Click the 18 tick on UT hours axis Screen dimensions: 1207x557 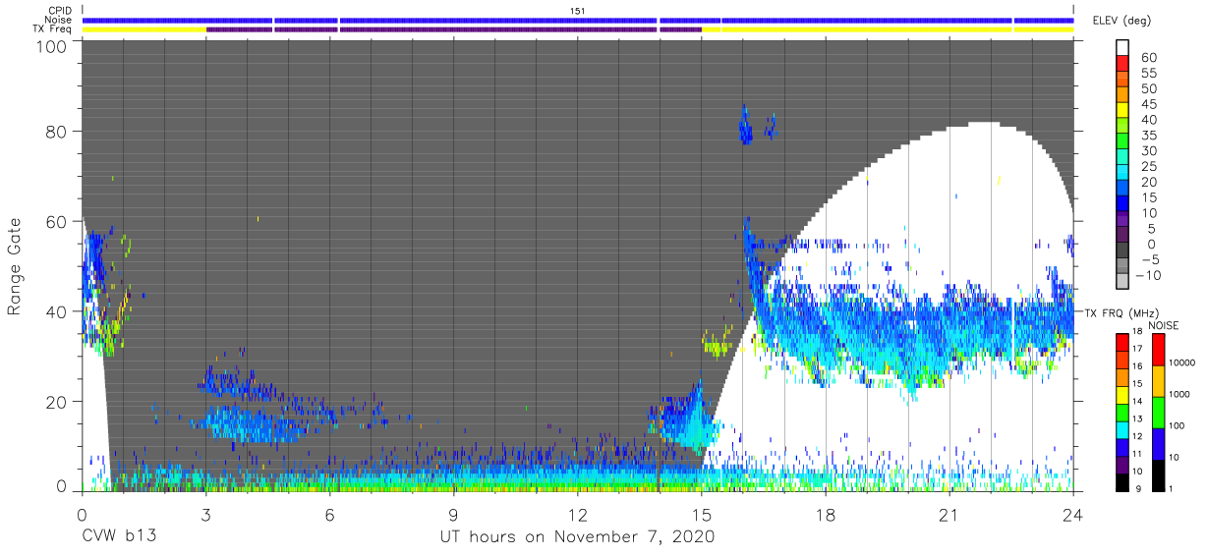826,514
